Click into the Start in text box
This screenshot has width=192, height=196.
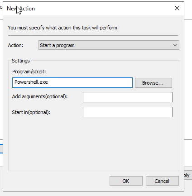click(x=128, y=112)
